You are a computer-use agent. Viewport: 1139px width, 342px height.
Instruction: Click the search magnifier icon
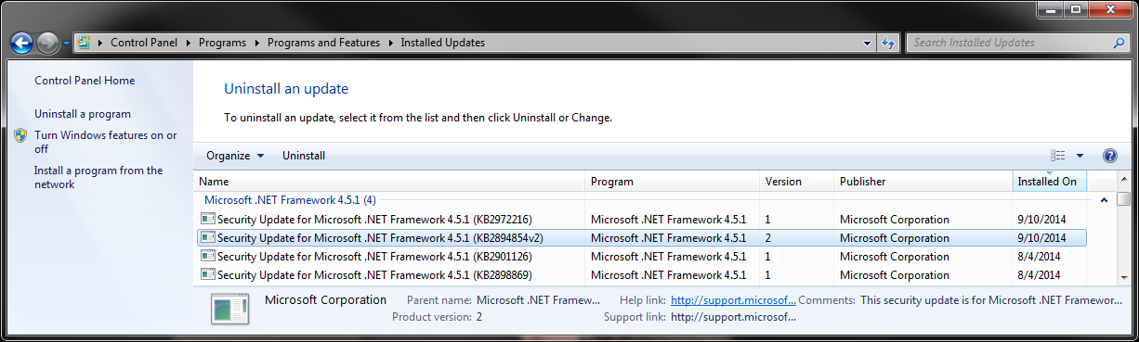(1119, 43)
